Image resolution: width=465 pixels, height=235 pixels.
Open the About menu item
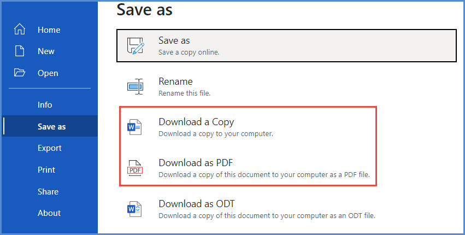pos(50,213)
